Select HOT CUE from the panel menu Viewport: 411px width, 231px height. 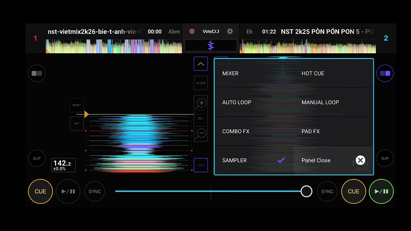[334, 73]
